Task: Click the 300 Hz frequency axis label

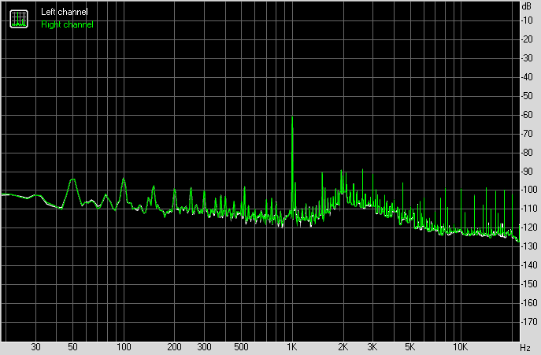Action: (204, 347)
